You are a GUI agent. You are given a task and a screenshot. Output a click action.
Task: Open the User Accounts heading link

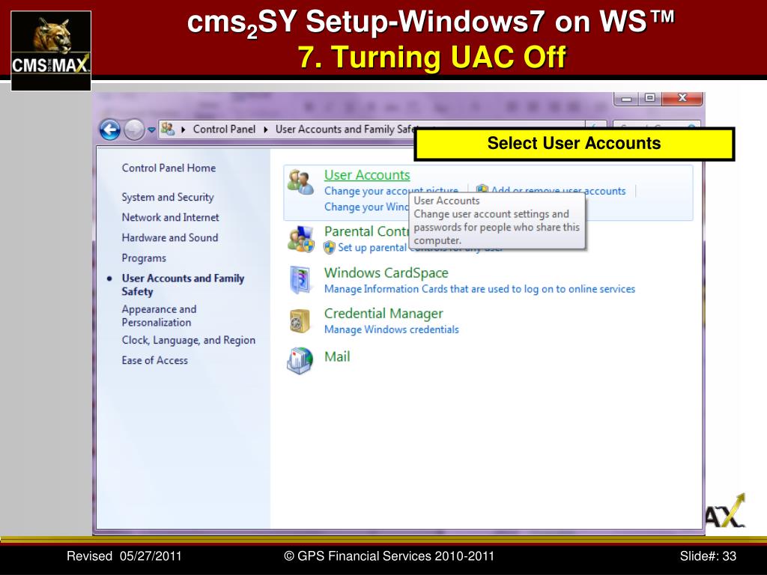coord(367,175)
